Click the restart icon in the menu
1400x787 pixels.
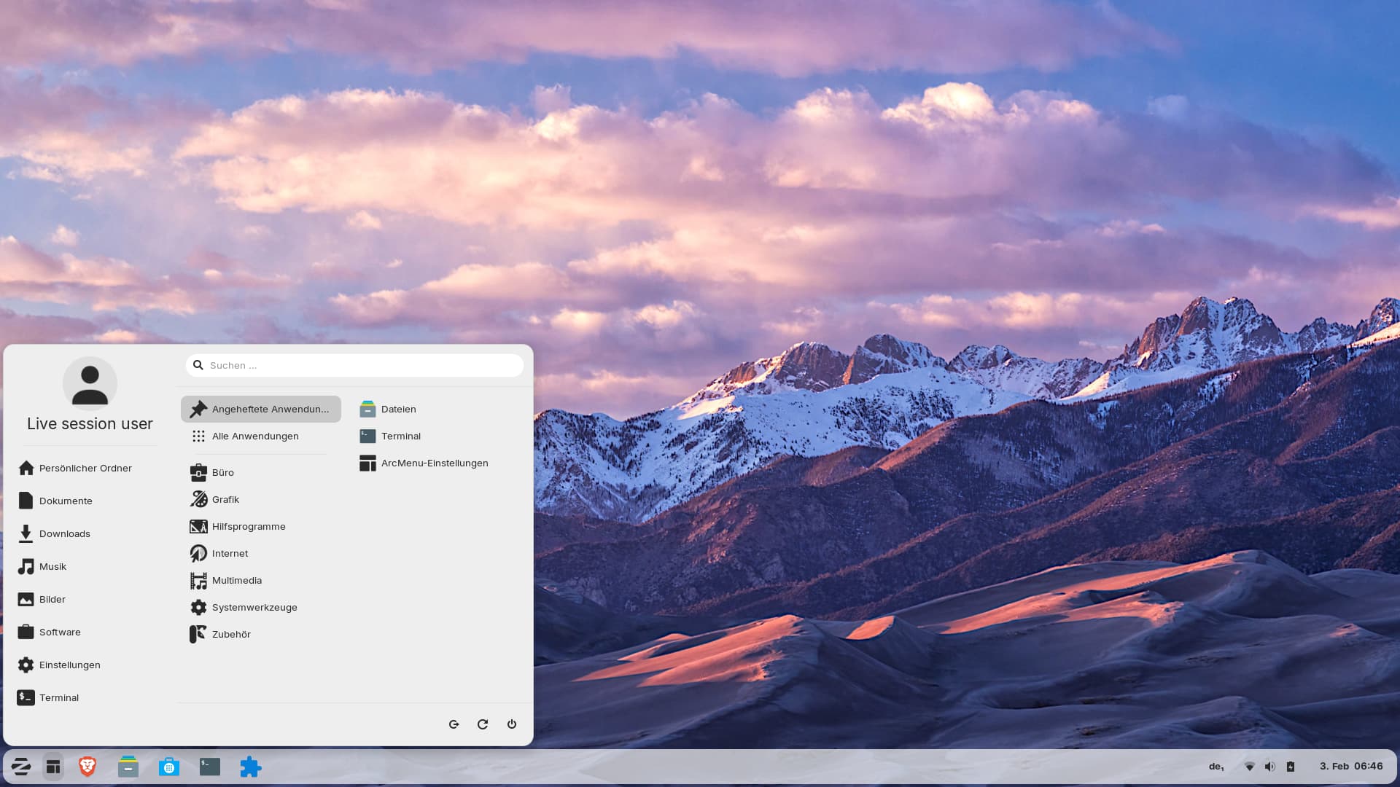tap(483, 724)
